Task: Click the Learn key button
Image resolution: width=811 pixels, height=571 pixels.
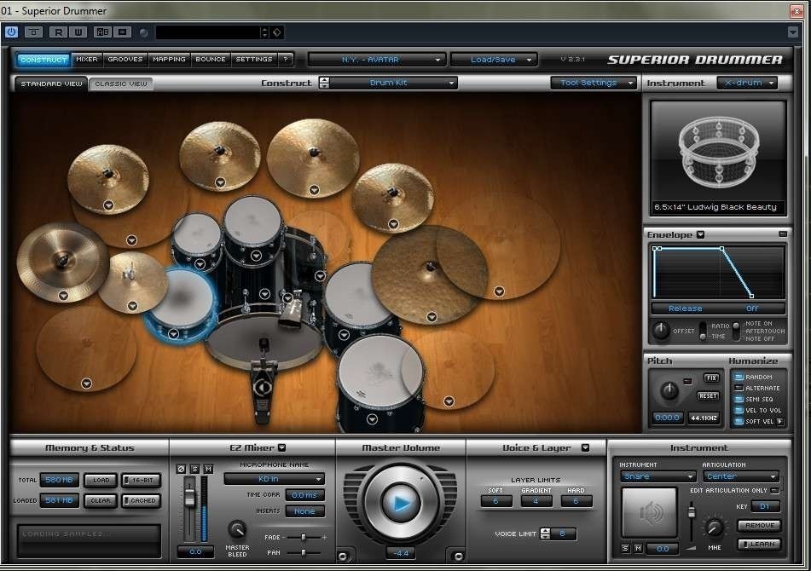Action: click(760, 545)
